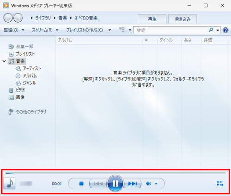Click the album art music note thumbnail
231x196 pixels.
click(9, 183)
